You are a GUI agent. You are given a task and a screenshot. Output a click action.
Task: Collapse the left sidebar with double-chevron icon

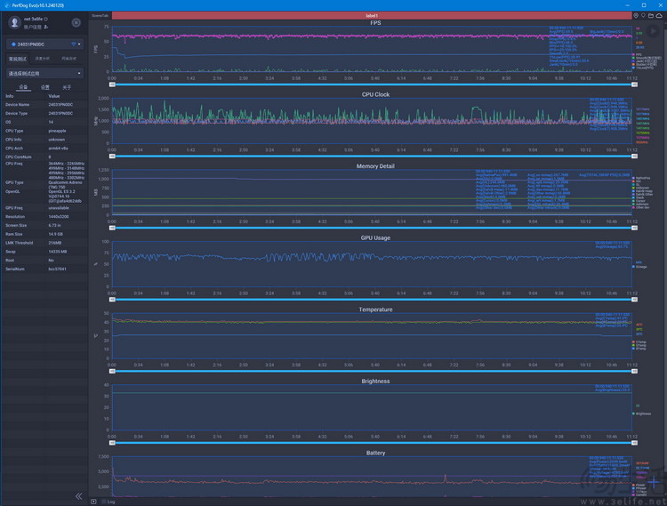coord(78,496)
